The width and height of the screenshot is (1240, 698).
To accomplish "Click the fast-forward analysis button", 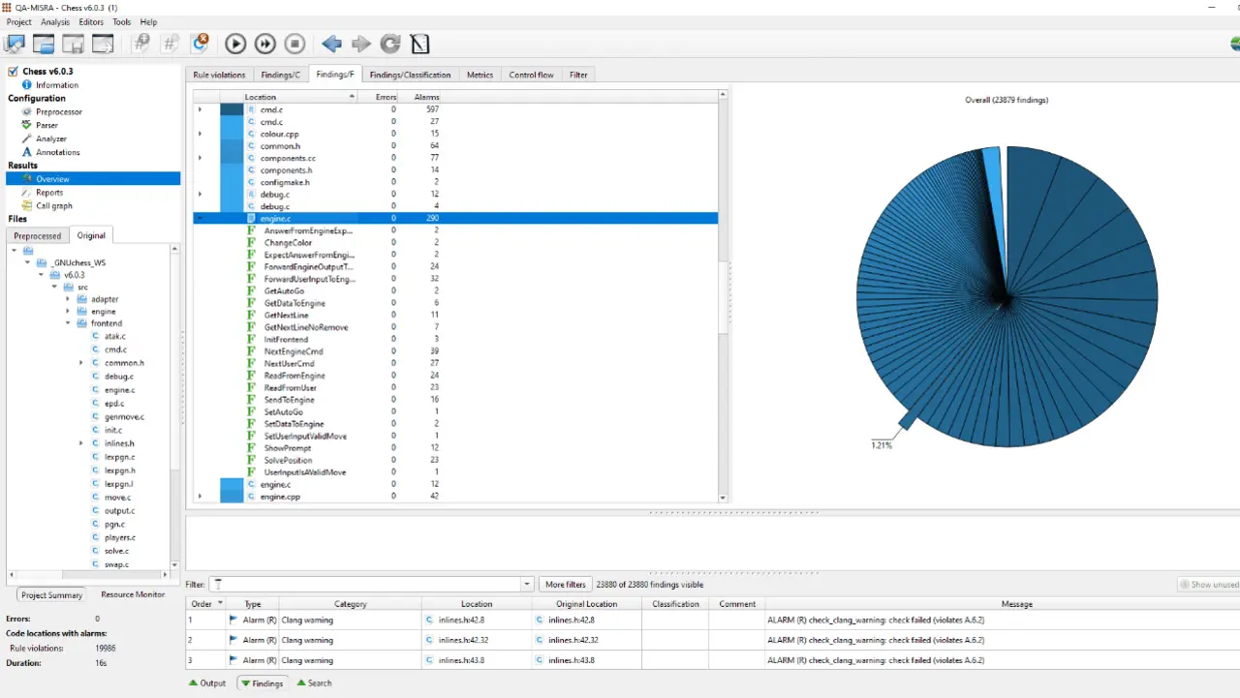I will [264, 44].
